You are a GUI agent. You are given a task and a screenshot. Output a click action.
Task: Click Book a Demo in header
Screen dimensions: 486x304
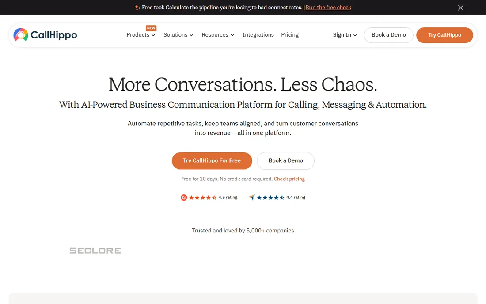388,35
